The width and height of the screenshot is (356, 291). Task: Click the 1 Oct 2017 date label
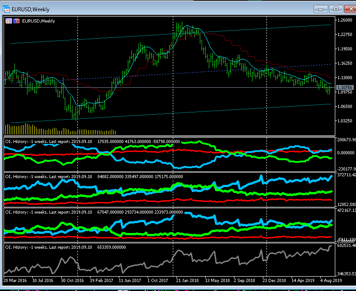(158, 280)
